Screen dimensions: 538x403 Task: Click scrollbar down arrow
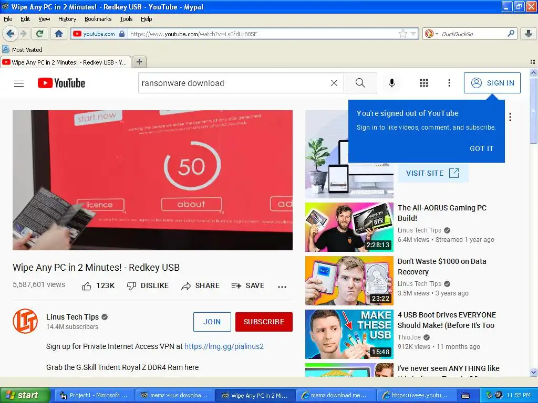533,373
